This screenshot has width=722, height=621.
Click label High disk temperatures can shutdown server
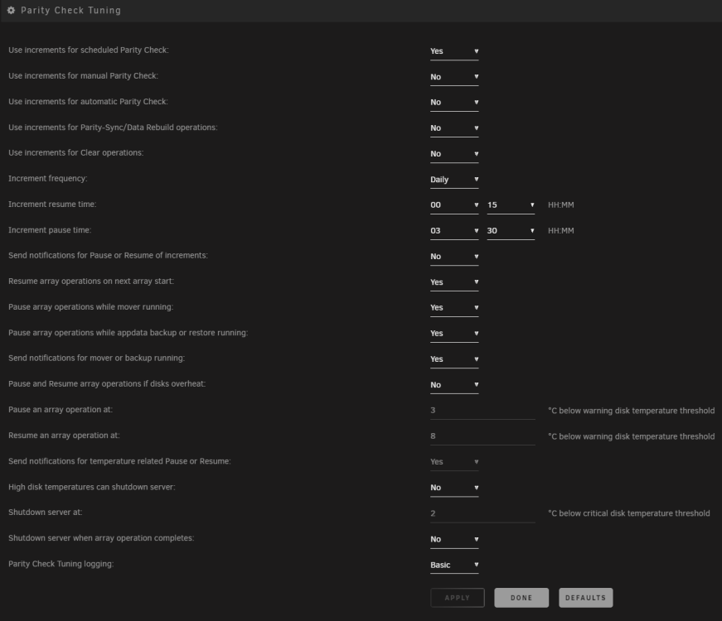tap(92, 487)
